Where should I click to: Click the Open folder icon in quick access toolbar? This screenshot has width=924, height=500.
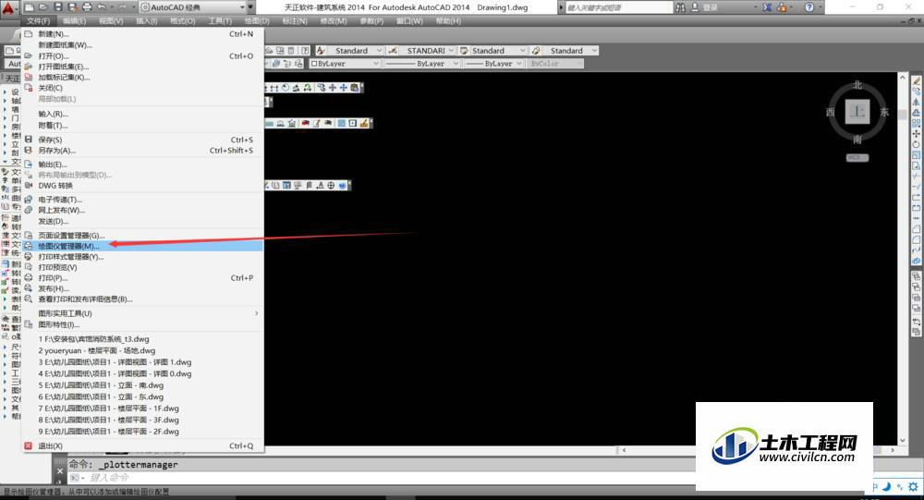43,7
